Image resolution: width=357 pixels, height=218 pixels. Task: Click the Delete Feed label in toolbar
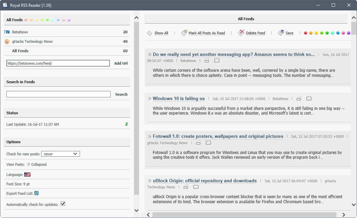255,33
